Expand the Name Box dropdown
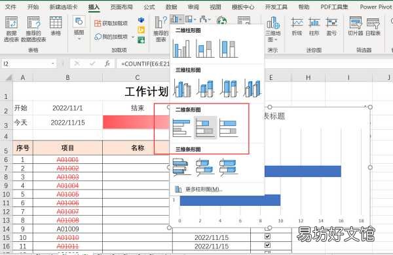 pos(53,64)
